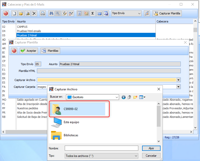Click the file list vertical scrollbar down arrow
Image resolution: width=200 pixels, height=161 pixels.
[159, 141]
